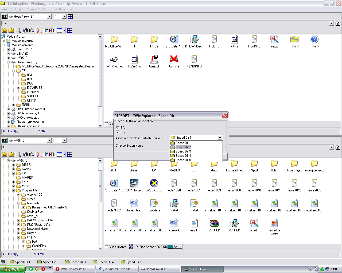Click Speed Dir 4 button in bottom bar
The height and width of the screenshot is (273, 342).
pyautogui.click(x=103, y=262)
